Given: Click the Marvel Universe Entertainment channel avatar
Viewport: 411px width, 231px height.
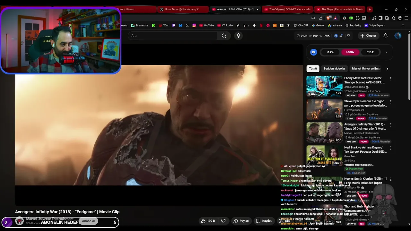Looking at the screenshot, I should tap(20, 221).
